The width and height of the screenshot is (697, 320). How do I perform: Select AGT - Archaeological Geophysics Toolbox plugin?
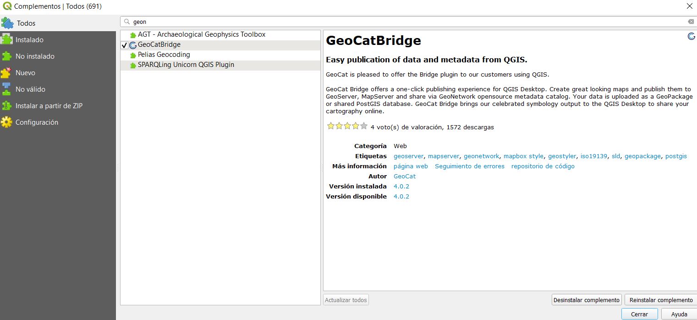point(201,34)
